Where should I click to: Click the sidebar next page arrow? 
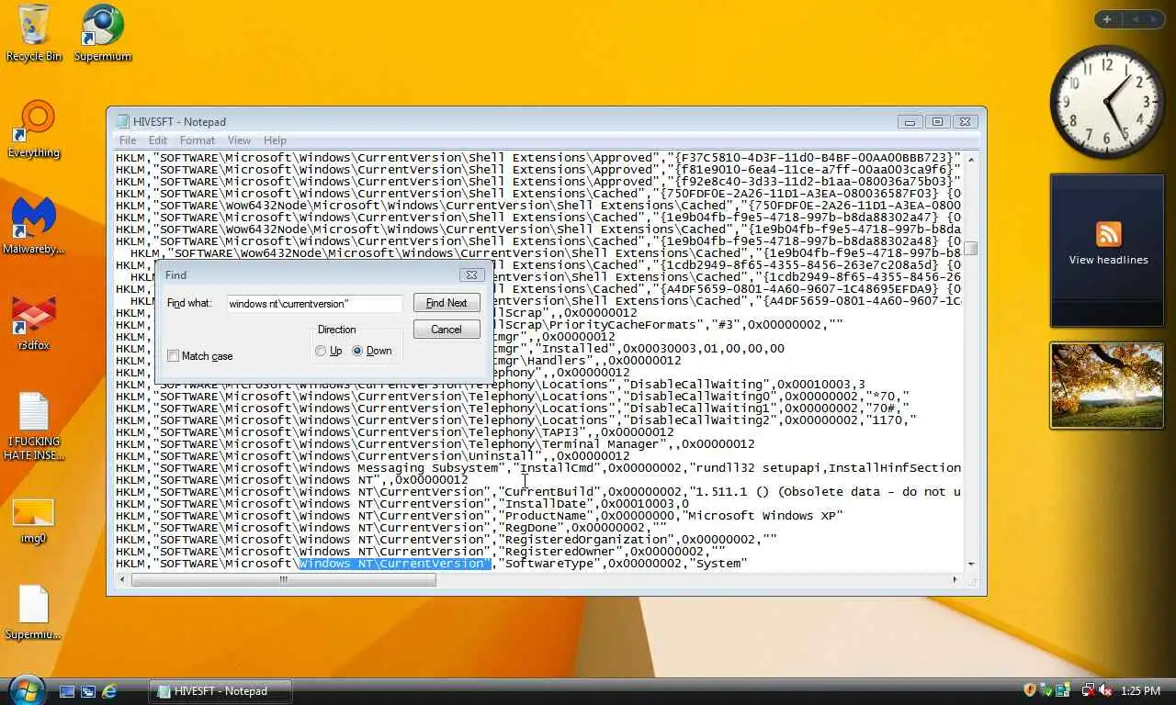(1154, 19)
